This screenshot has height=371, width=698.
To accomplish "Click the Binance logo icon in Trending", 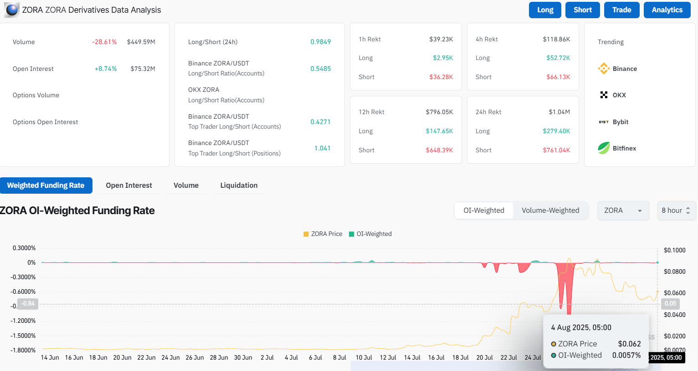I will click(x=604, y=69).
